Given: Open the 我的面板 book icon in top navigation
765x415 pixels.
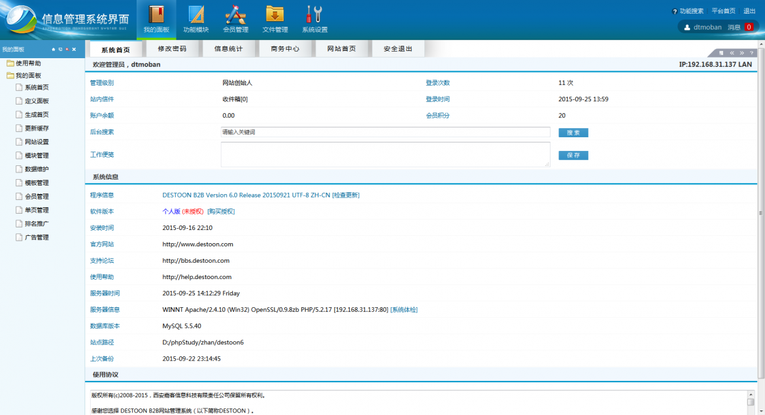Looking at the screenshot, I should 156,14.
